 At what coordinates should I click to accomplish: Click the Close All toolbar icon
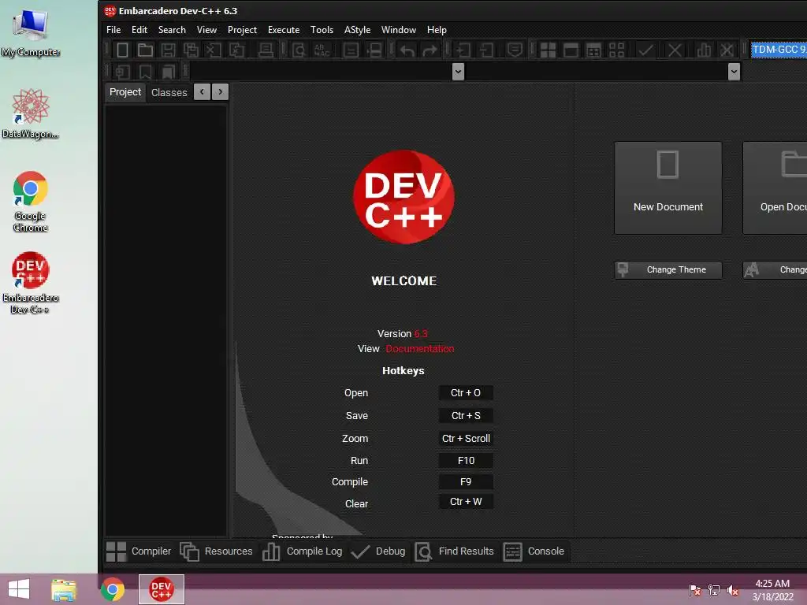coord(236,50)
